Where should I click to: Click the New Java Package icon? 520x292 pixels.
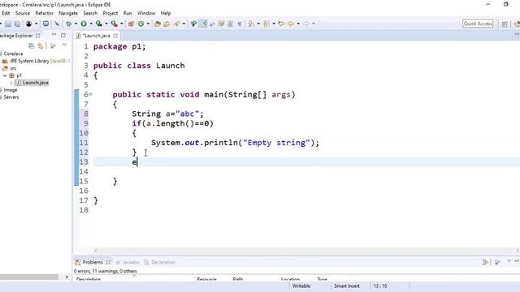(131, 24)
